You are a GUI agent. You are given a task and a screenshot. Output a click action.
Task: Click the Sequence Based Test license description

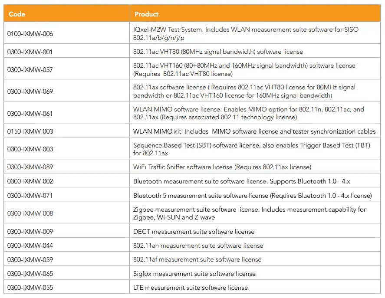(x=251, y=149)
